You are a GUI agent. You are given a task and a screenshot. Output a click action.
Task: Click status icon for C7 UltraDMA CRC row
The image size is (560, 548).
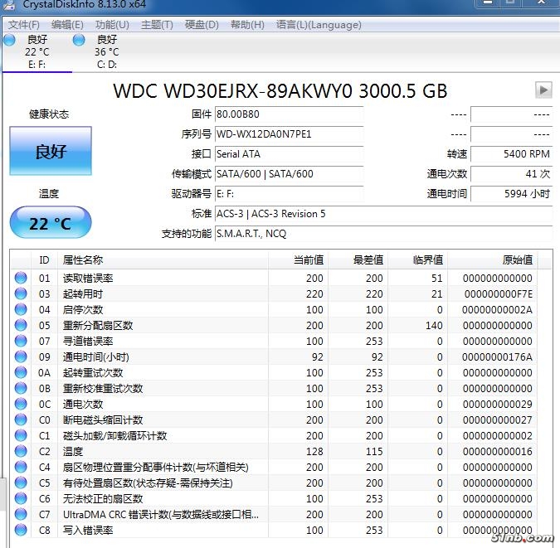pyautogui.click(x=21, y=514)
